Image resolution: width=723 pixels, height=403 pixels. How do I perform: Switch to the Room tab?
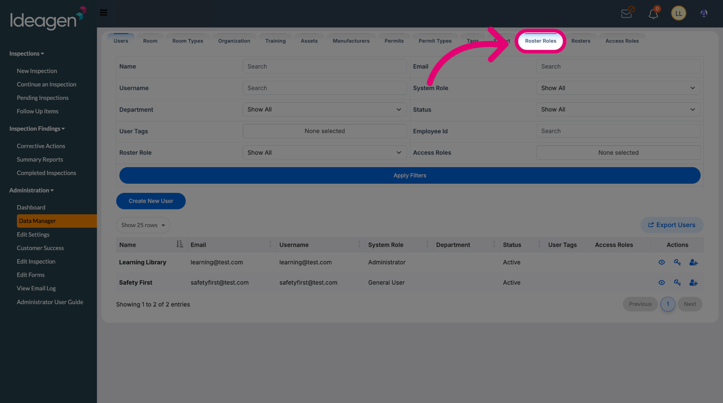tap(150, 41)
